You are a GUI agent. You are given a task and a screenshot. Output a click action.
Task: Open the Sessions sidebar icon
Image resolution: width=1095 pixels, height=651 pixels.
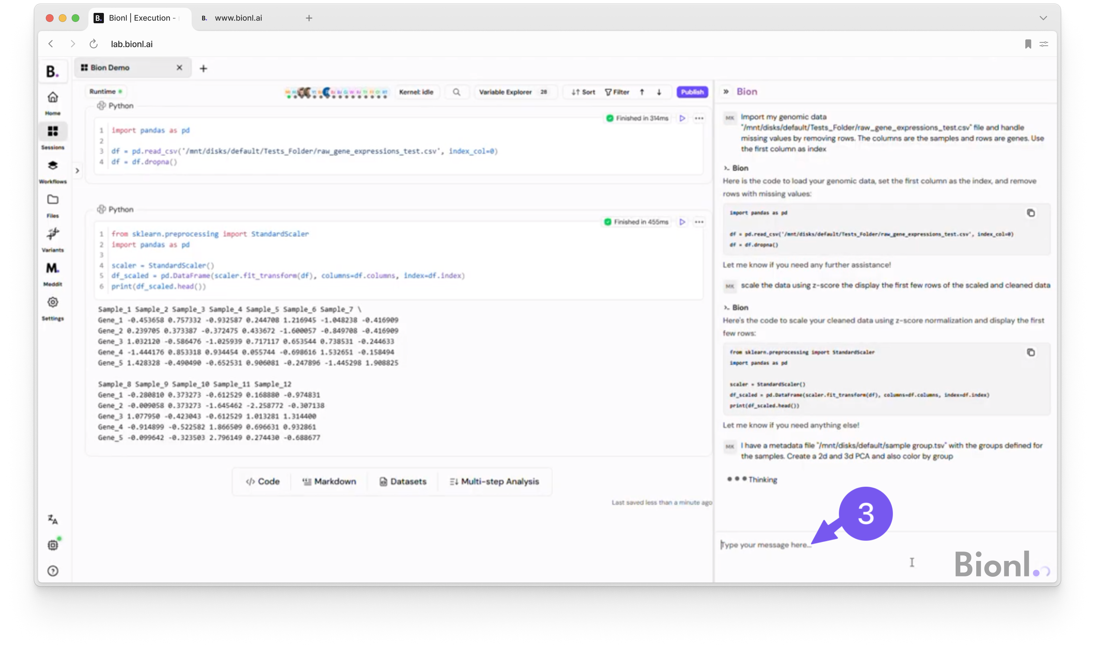click(53, 132)
